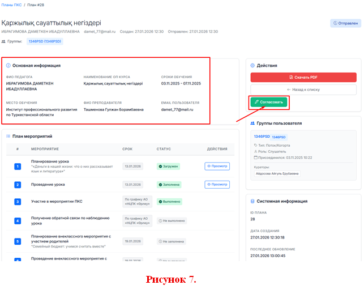Click the icon beside Системная информация
Viewport: 364px width, 298px height.
(252, 201)
